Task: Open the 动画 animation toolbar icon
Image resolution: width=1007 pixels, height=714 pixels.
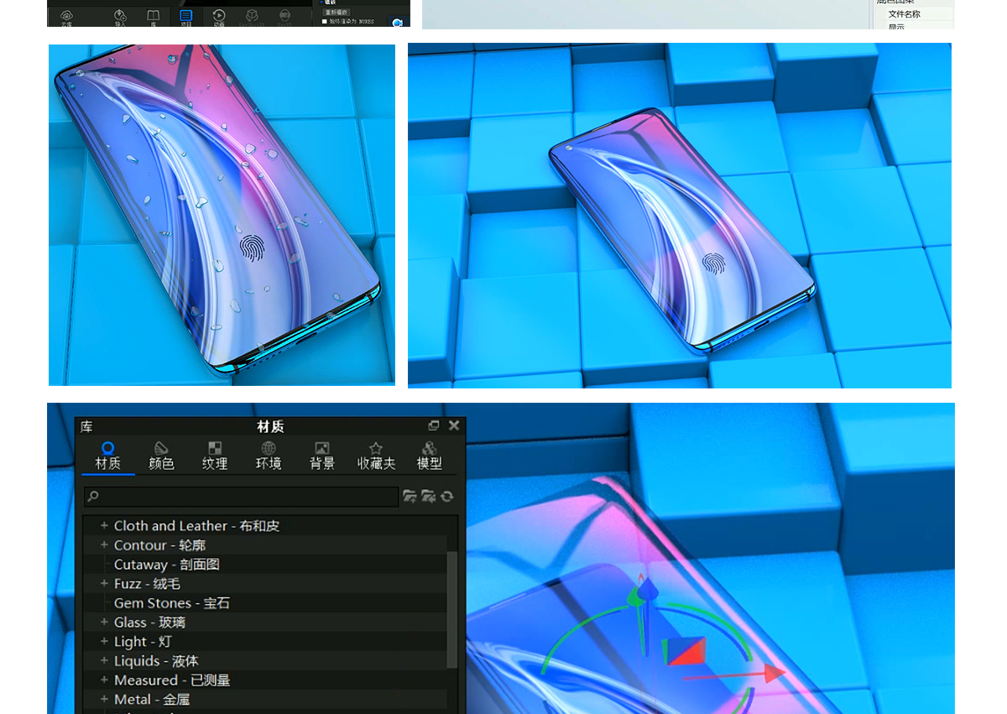Action: (x=219, y=18)
